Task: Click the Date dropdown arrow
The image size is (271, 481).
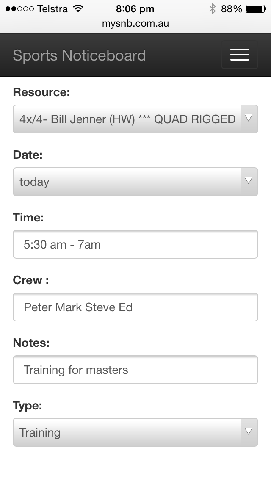Action: [x=249, y=181]
